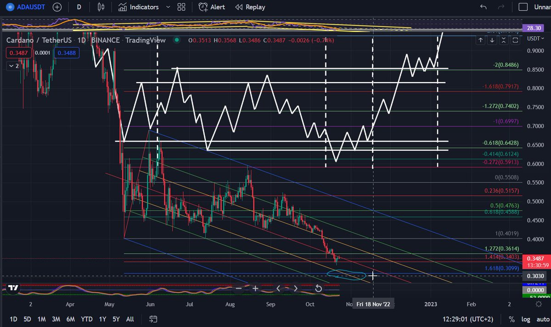Zoom in chart with plus button
Image resolution: width=551 pixels, height=327 pixels.
(255, 288)
